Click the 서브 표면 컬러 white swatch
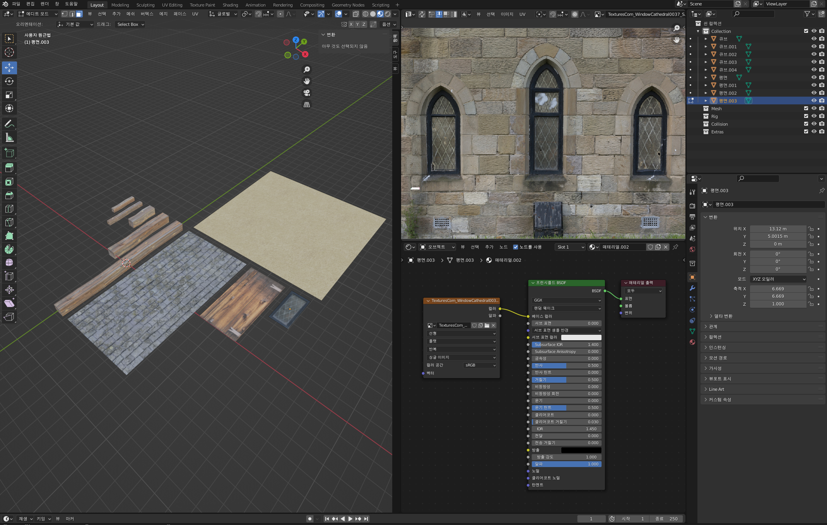The image size is (827, 525). pyautogui.click(x=581, y=337)
